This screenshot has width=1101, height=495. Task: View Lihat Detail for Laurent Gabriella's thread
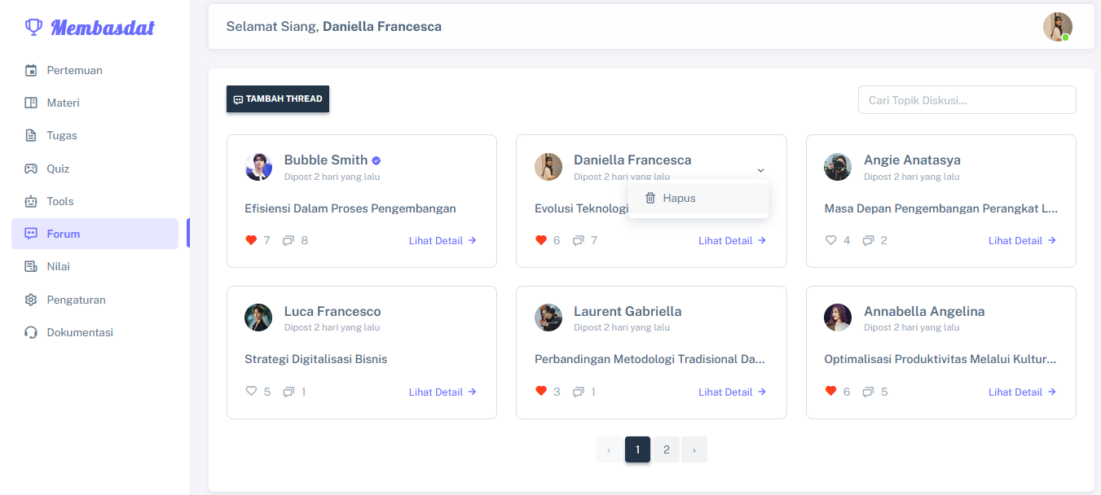(x=733, y=392)
